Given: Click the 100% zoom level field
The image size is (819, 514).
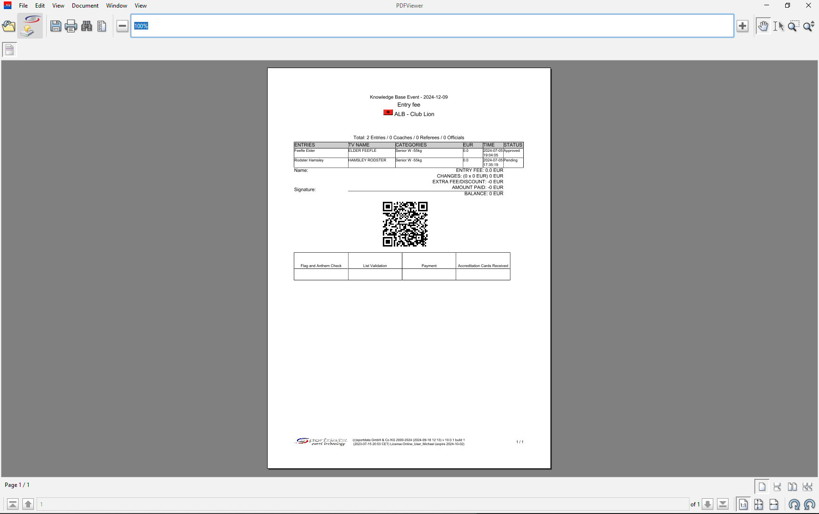Looking at the screenshot, I should [x=432, y=26].
